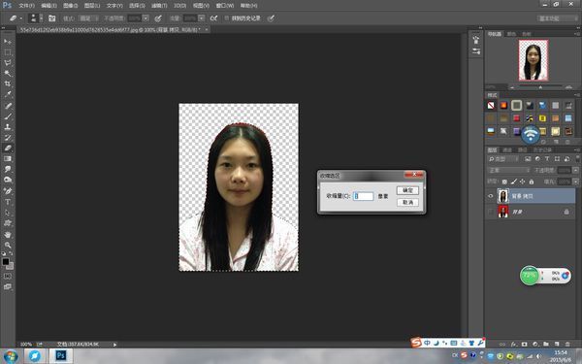This screenshot has width=582, height=364.
Task: Open the 图像(I) menu
Action: click(71, 6)
